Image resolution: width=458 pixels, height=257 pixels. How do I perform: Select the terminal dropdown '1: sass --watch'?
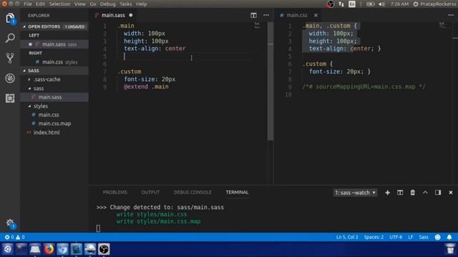click(355, 193)
